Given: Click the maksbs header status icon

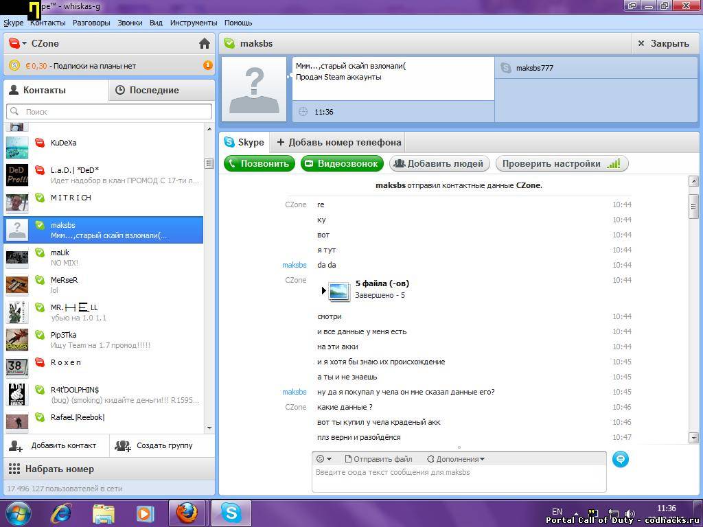Looking at the screenshot, I should click(229, 43).
